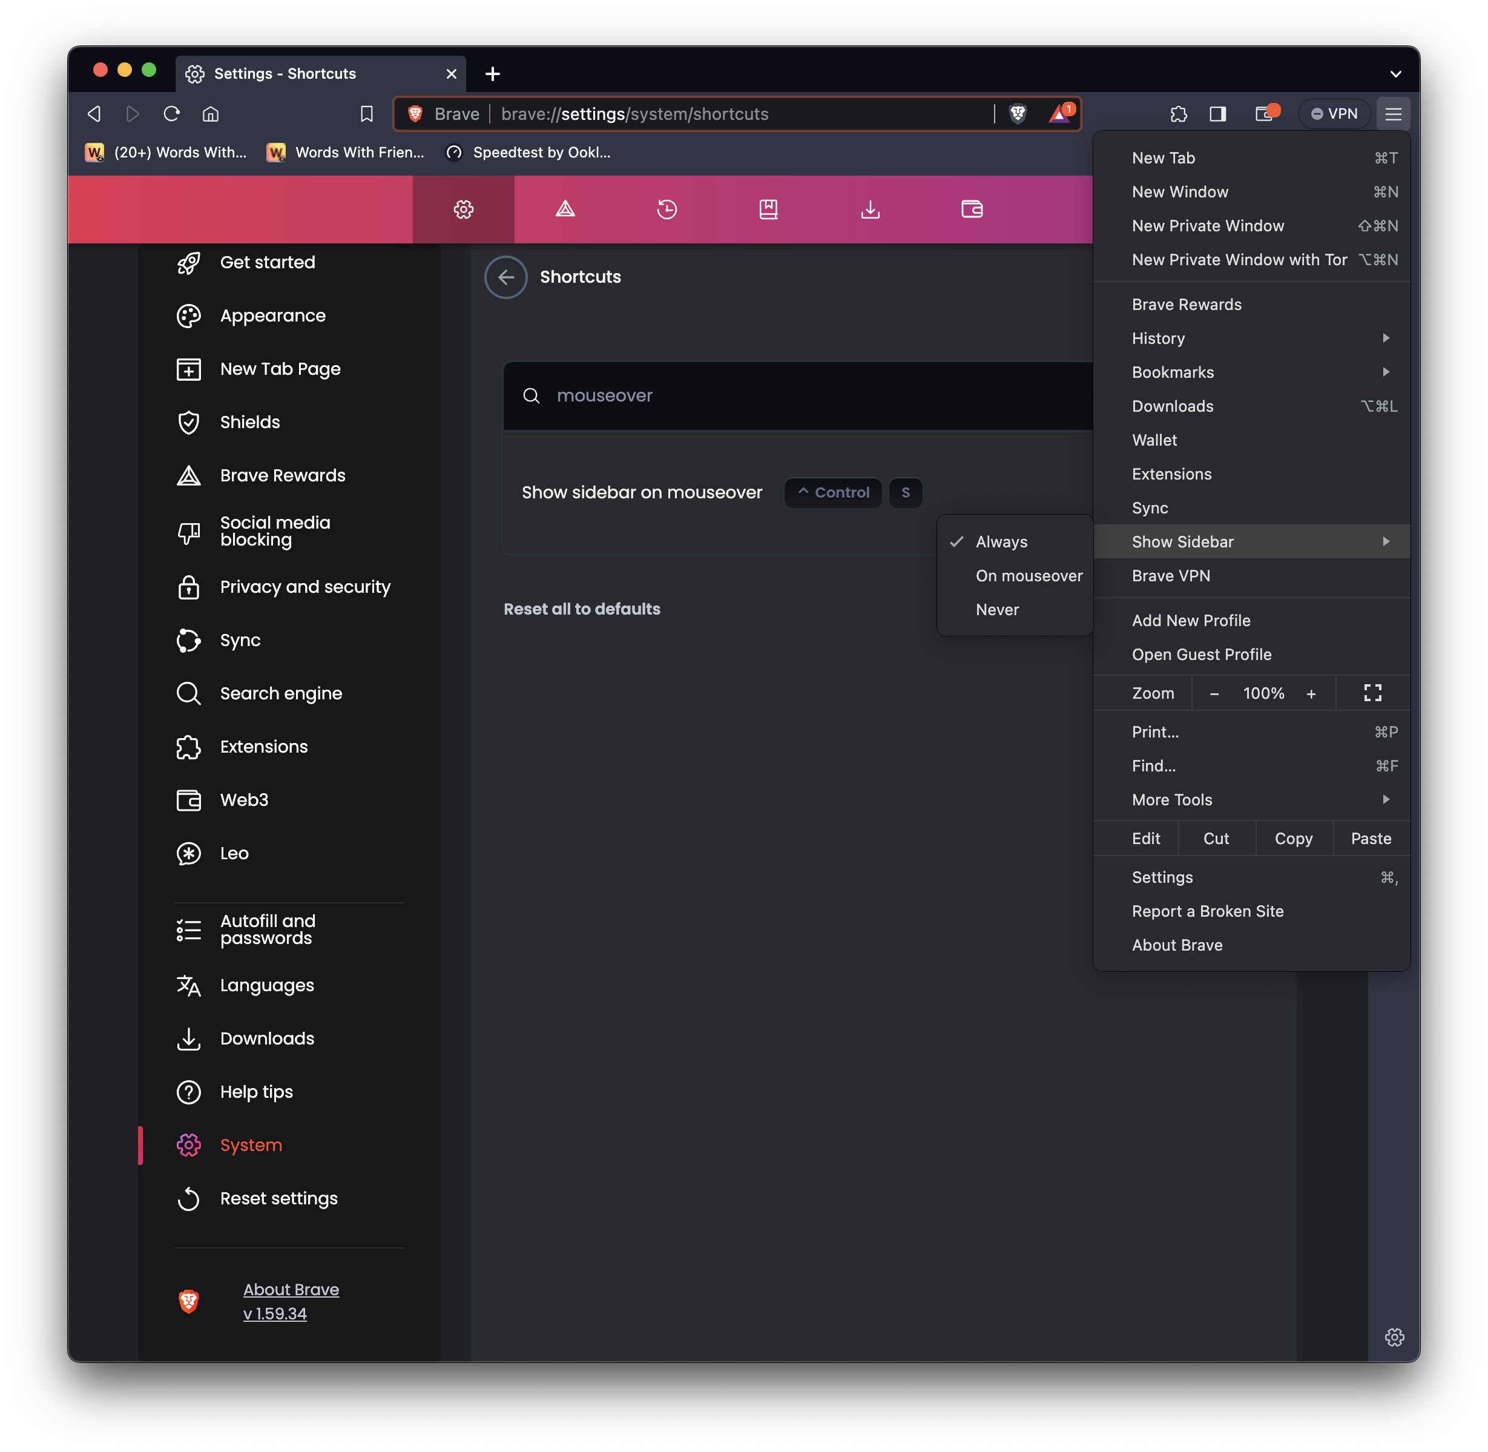
Task: Expand the History submenu
Action: click(1251, 338)
